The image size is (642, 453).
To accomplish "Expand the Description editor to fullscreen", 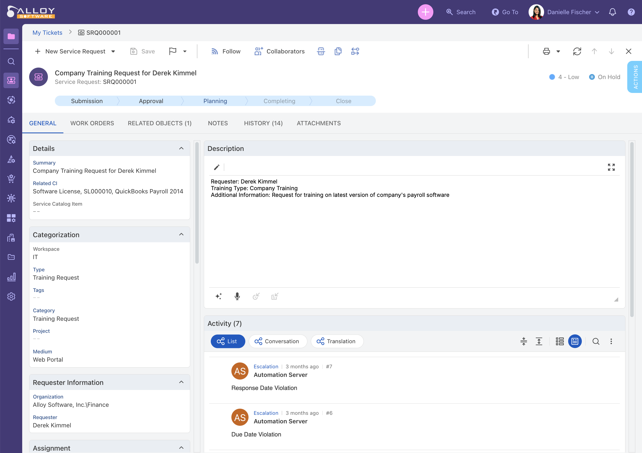I will pyautogui.click(x=611, y=167).
